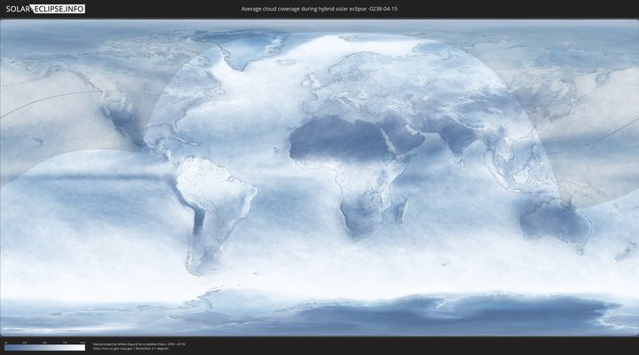Click Antarctica at the bottom of map

(x=355, y=315)
